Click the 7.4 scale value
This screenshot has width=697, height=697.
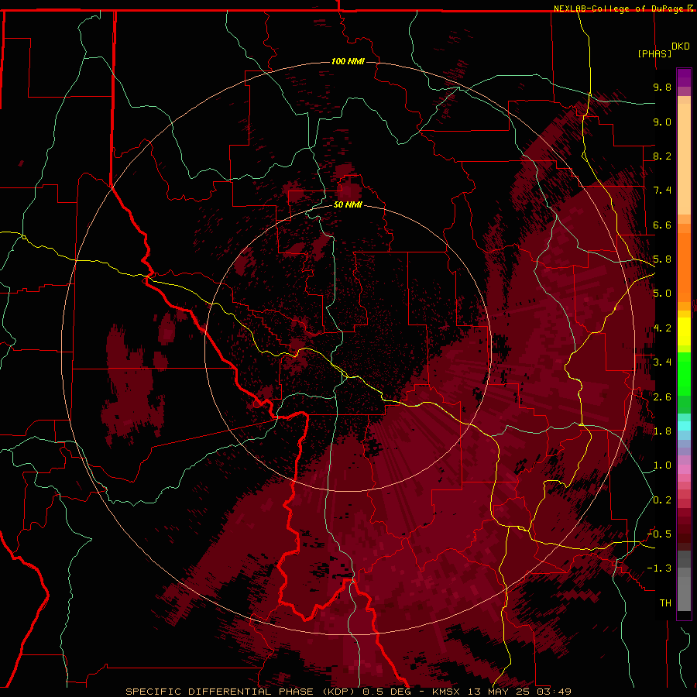click(662, 191)
